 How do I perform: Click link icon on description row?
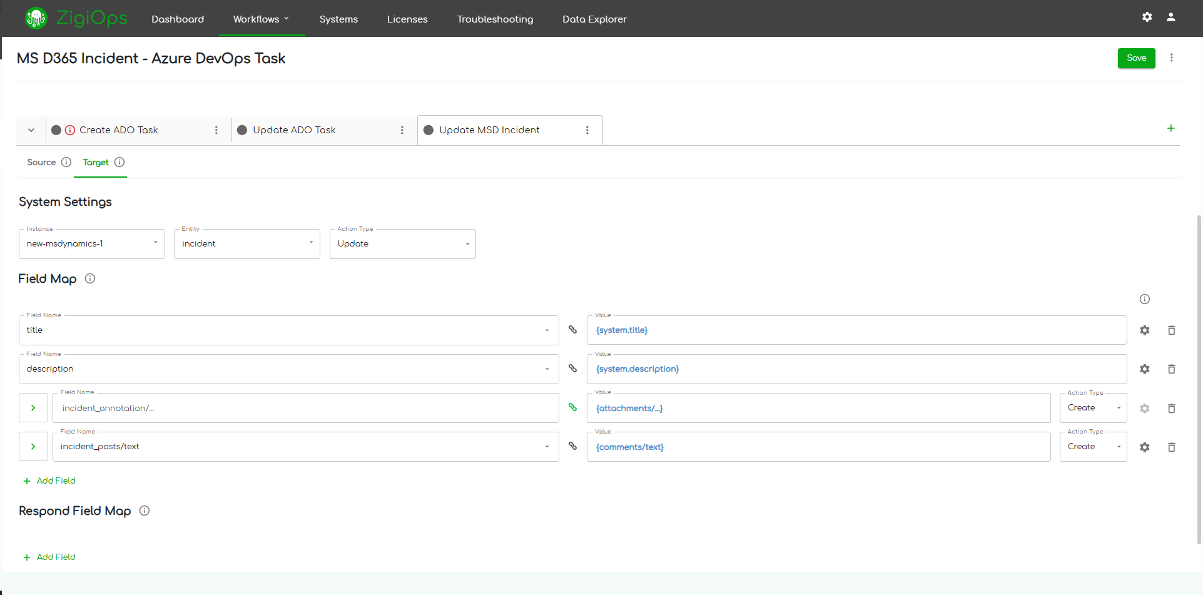pyautogui.click(x=572, y=369)
